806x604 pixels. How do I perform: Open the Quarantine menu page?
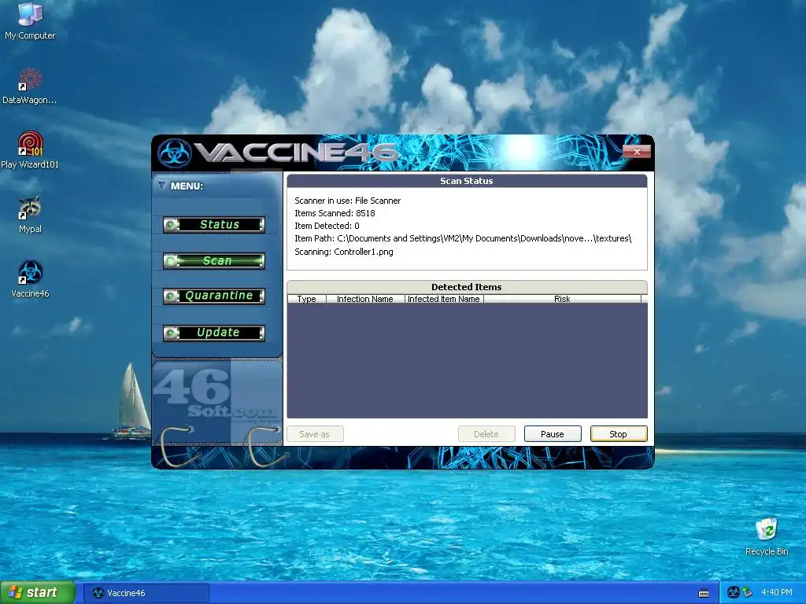pos(214,296)
